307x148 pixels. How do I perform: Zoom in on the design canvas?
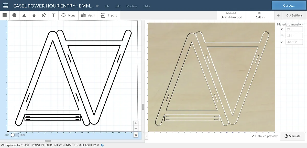[x=136, y=123]
